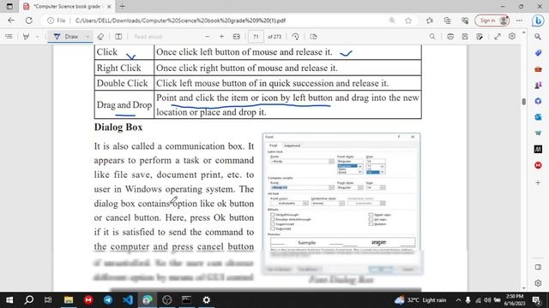
Task: Open Visual Studio Code from taskbar
Action: [x=128, y=299]
